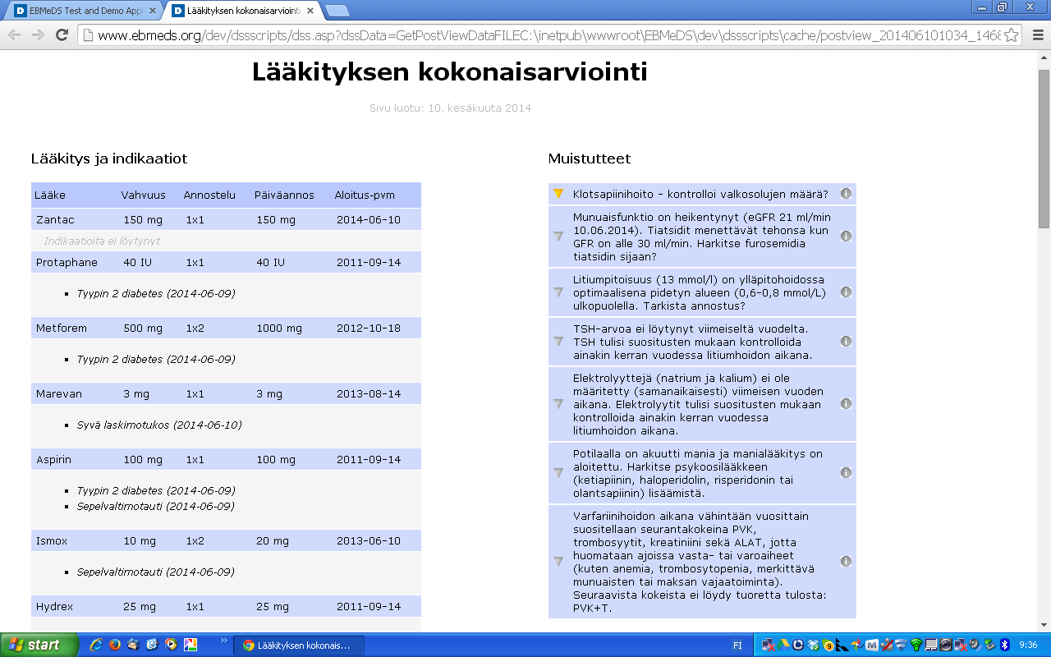Click the webcam tray icon
The width and height of the screenshot is (1051, 657).
[x=946, y=645]
